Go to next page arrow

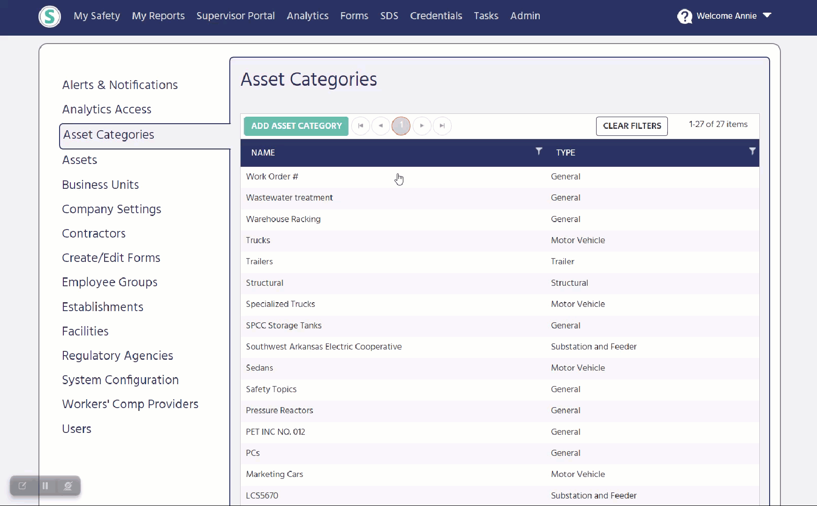tap(422, 126)
